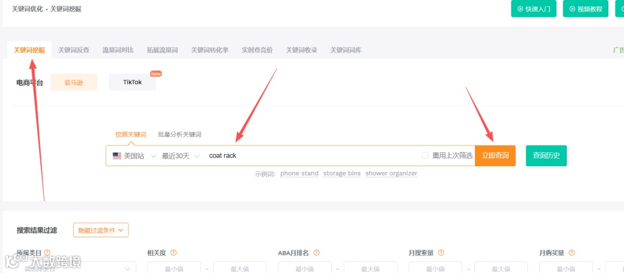624x273 pixels.
Task: Select the 亚马逊 platform button
Action: (x=73, y=83)
